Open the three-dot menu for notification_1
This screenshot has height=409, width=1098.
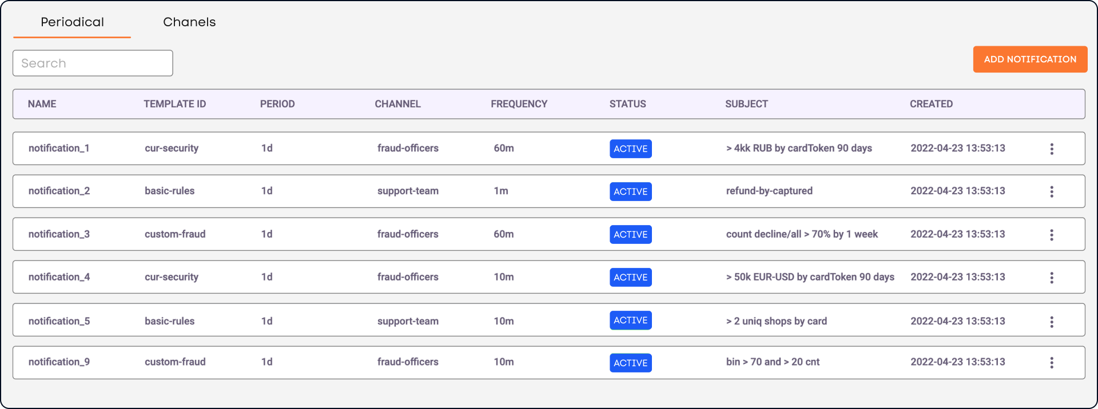1051,149
